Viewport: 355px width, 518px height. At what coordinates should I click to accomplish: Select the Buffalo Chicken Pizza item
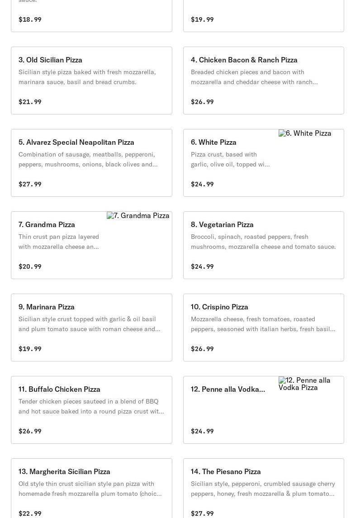point(59,389)
